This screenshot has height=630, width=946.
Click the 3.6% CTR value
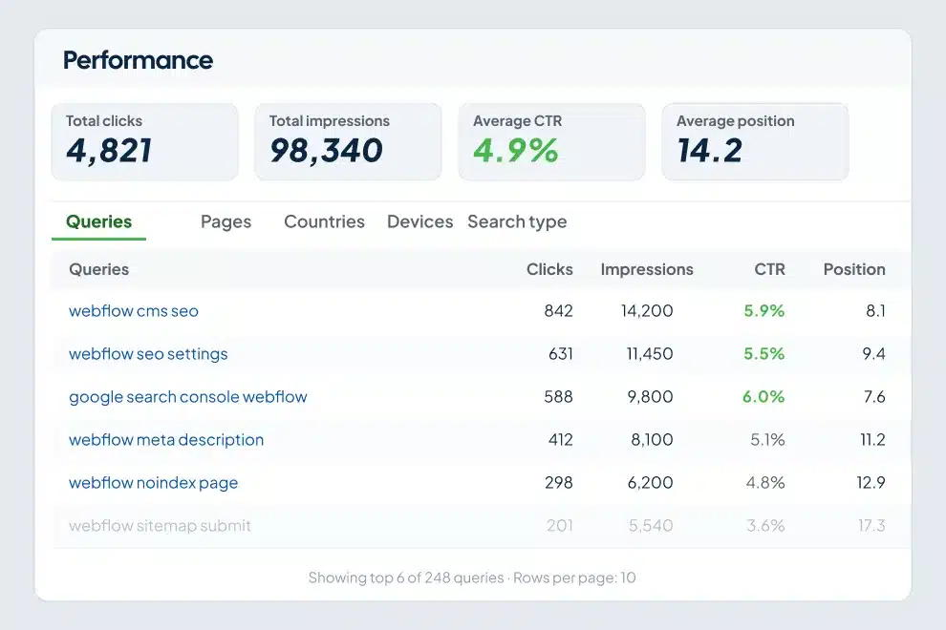click(765, 526)
